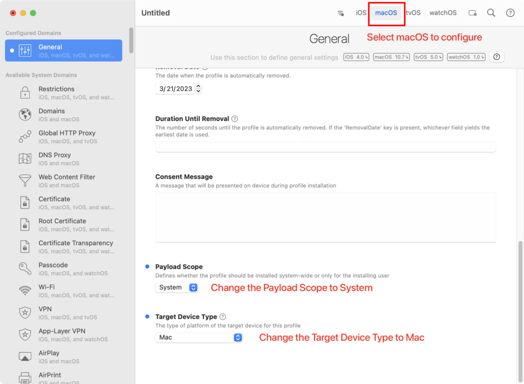Show help for Target Device Type
This screenshot has height=384, width=524.
(223, 317)
